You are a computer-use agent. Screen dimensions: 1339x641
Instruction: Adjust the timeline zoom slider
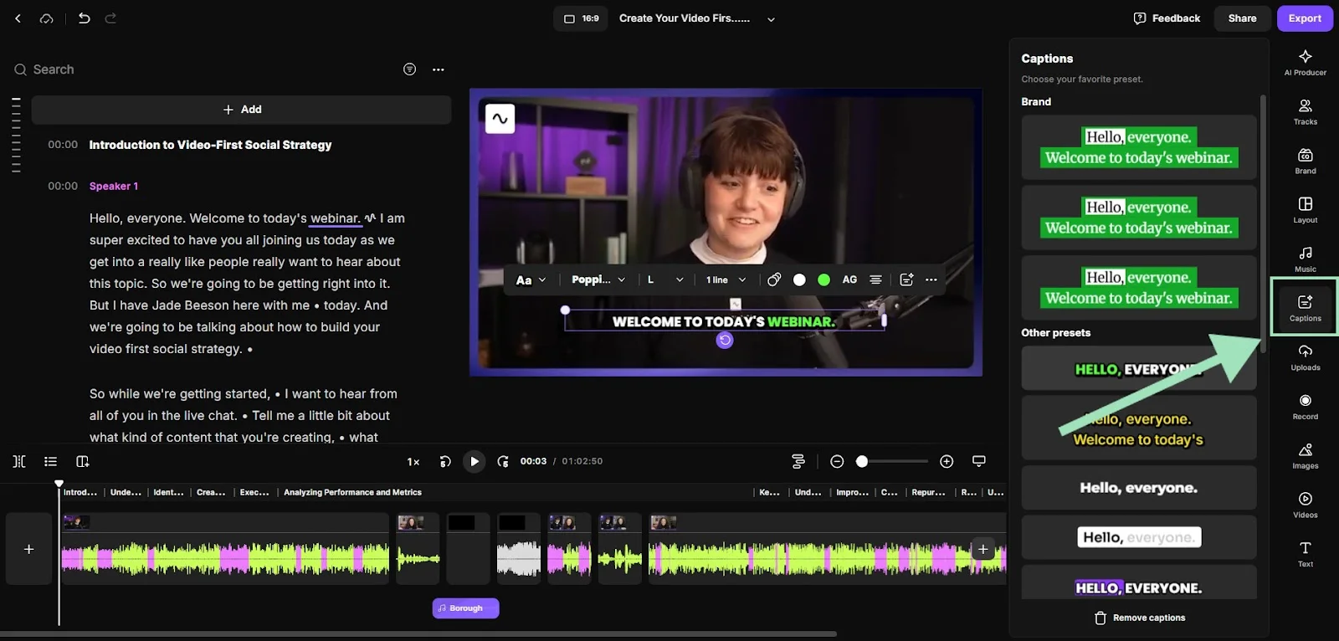pos(892,461)
